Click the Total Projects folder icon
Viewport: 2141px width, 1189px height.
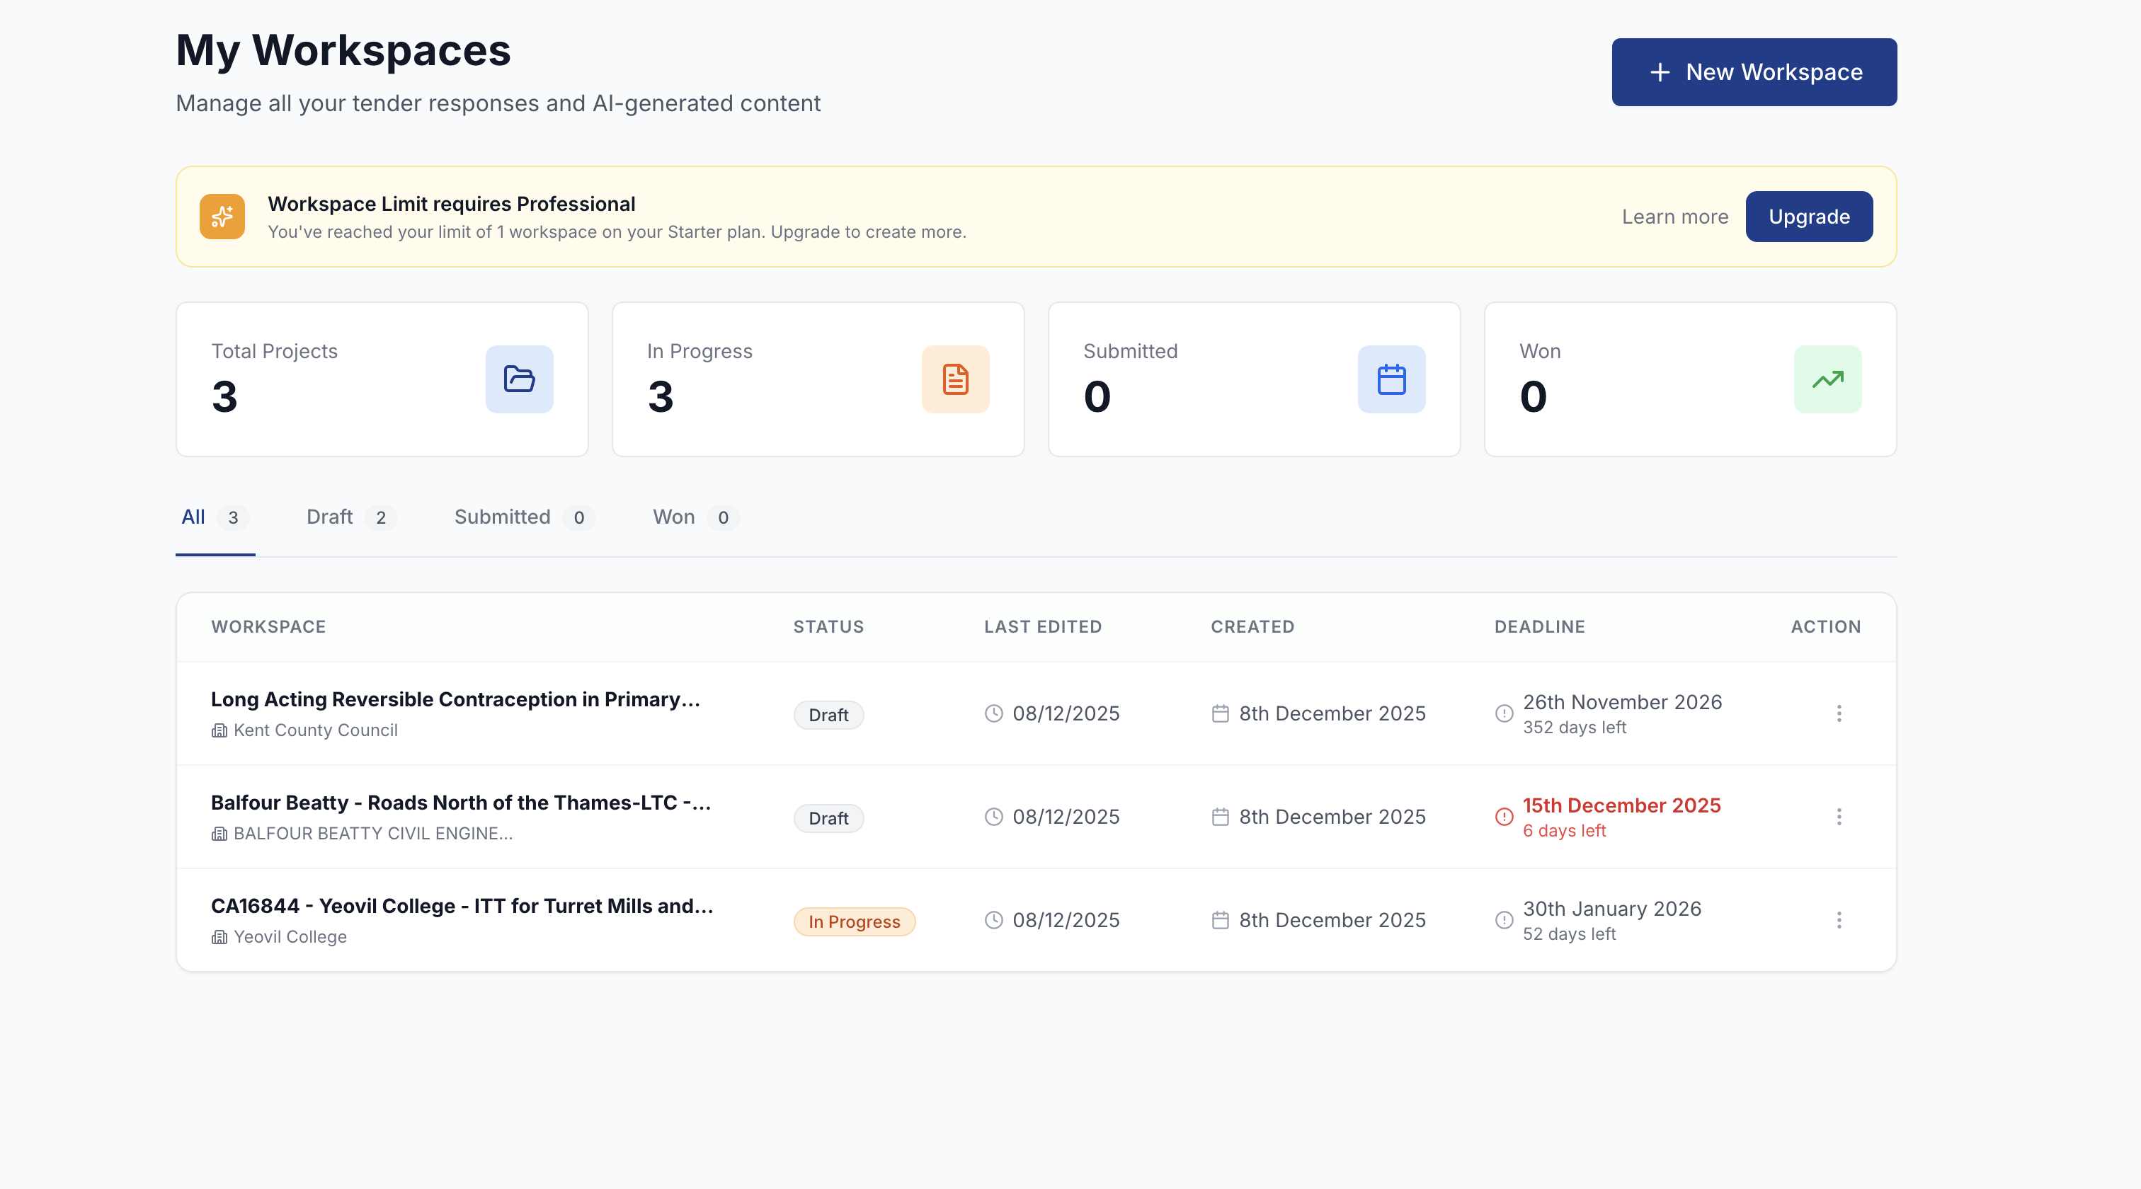point(519,380)
